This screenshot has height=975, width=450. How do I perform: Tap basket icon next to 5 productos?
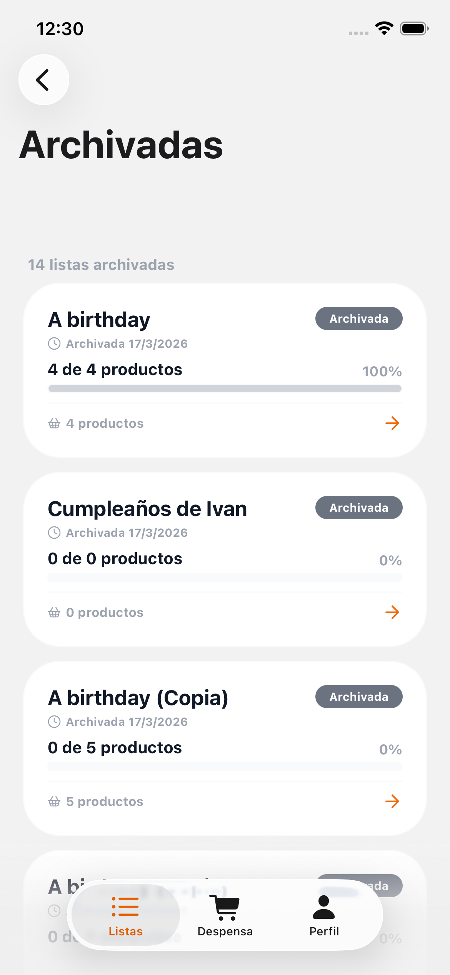tap(54, 802)
